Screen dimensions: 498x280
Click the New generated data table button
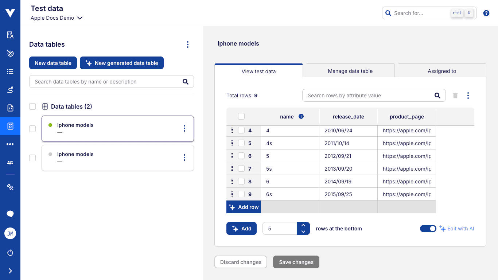tap(122, 63)
